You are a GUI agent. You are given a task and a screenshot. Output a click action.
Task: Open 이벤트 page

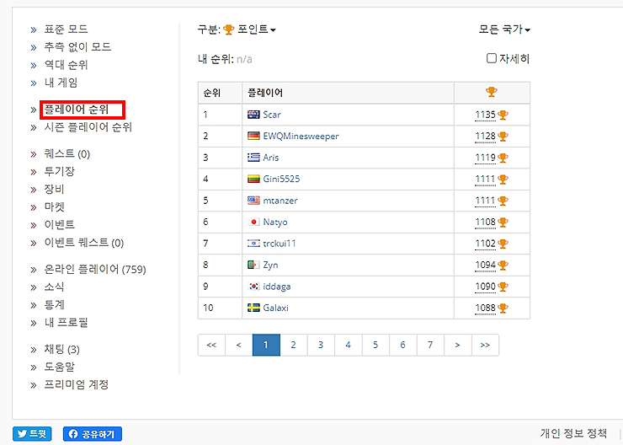(x=59, y=225)
